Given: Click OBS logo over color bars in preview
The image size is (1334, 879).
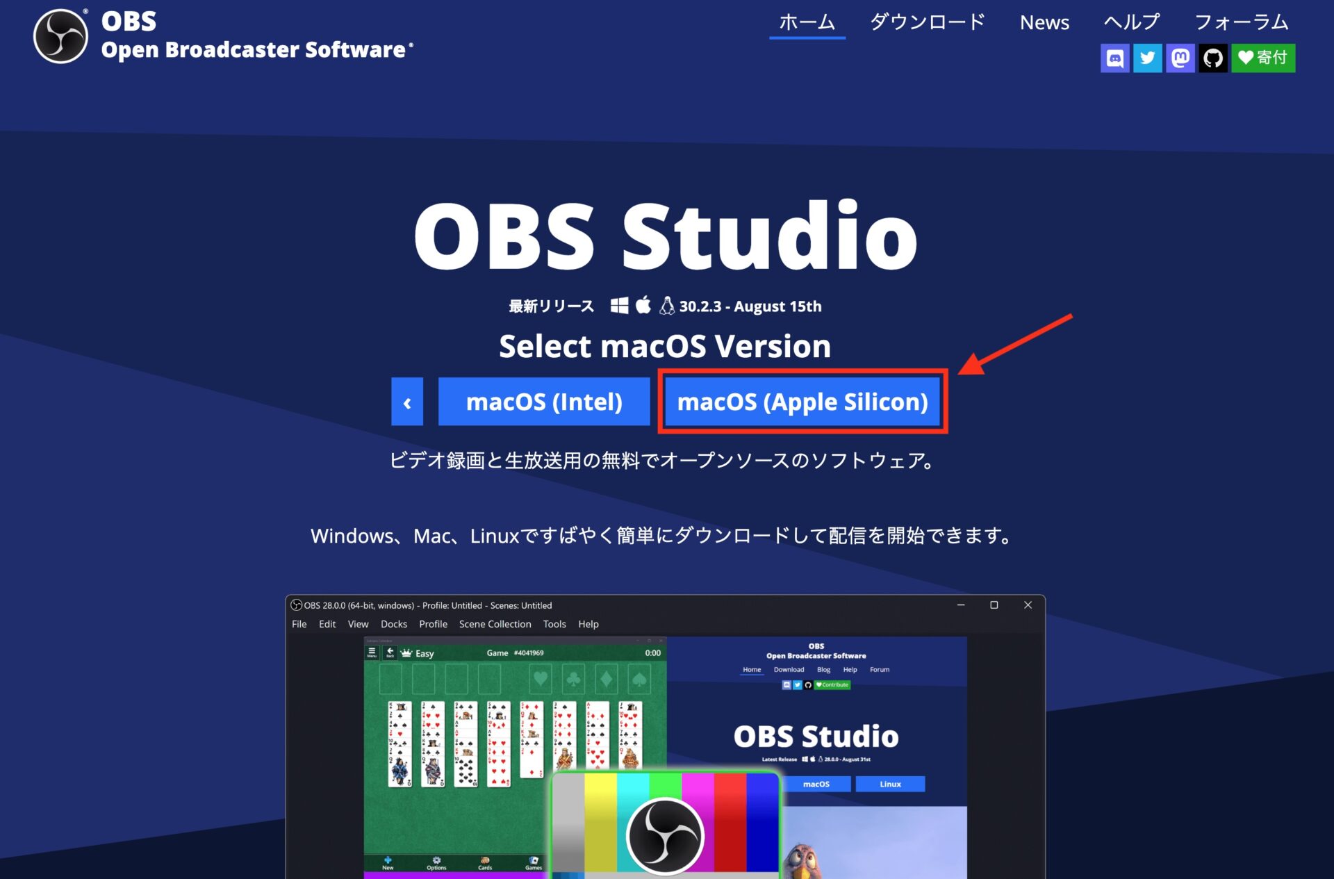Looking at the screenshot, I should click(x=665, y=836).
